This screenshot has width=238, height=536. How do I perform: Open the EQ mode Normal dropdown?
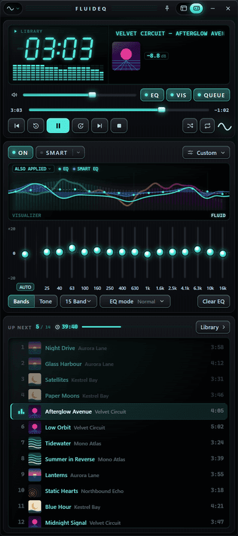[x=135, y=302]
